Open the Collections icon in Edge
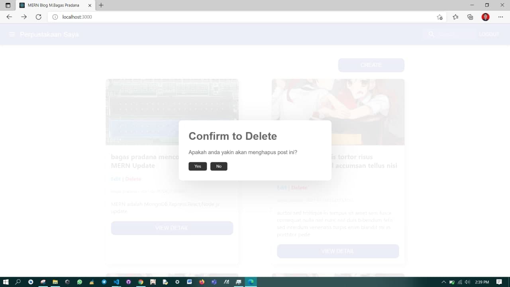The height and width of the screenshot is (287, 510). pos(470,17)
